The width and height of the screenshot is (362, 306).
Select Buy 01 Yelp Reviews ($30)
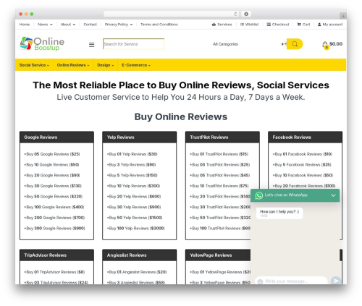[x=132, y=154]
